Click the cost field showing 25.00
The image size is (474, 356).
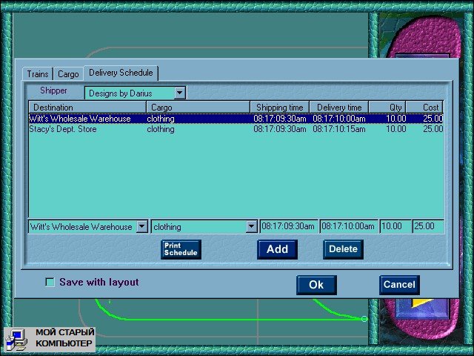[428, 227]
